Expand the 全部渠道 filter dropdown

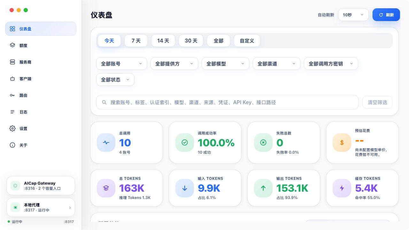[x=277, y=64]
